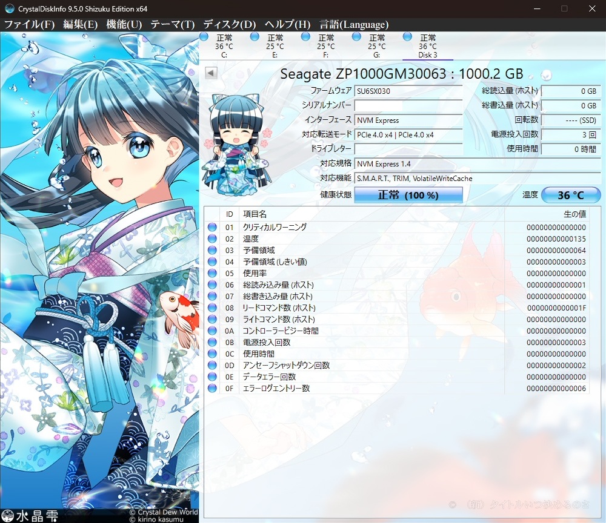
Task: Select raw value 00000000000135
Action: point(556,239)
